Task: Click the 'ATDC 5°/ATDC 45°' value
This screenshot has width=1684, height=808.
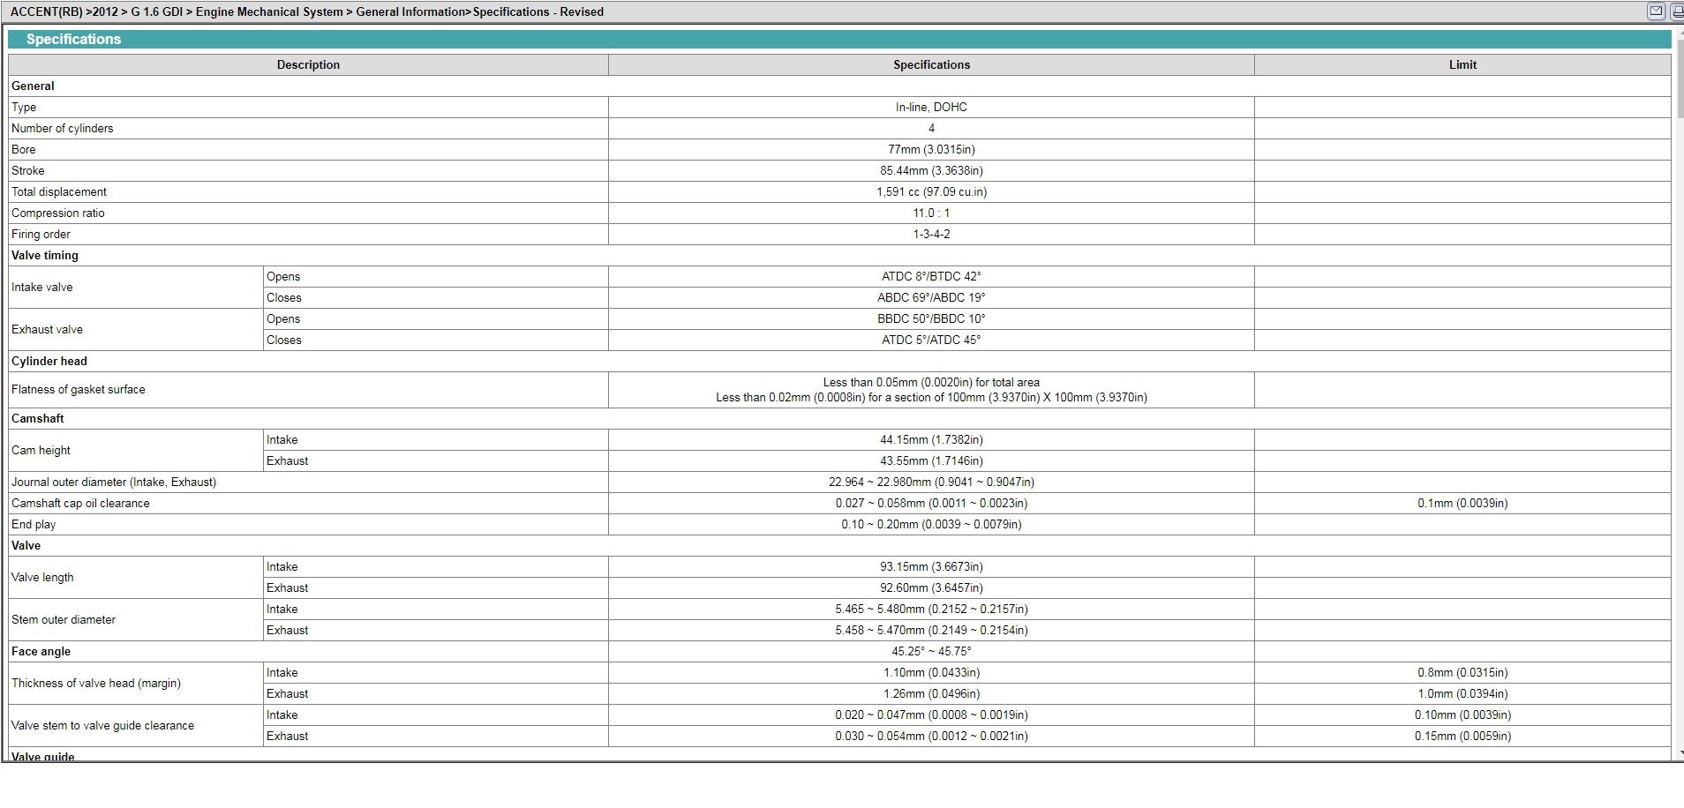Action: point(931,340)
